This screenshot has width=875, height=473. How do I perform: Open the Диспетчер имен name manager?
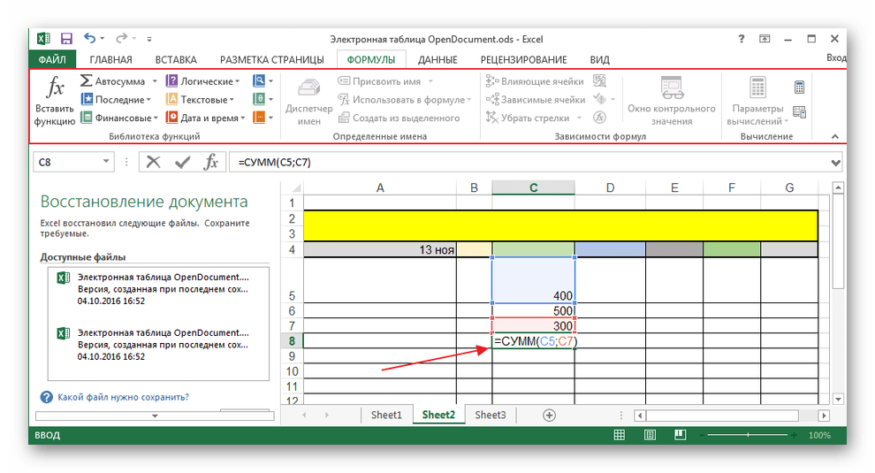[308, 102]
